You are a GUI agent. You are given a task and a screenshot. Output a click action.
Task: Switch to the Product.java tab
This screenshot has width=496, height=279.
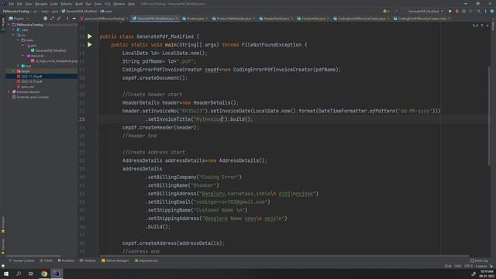pyautogui.click(x=195, y=19)
